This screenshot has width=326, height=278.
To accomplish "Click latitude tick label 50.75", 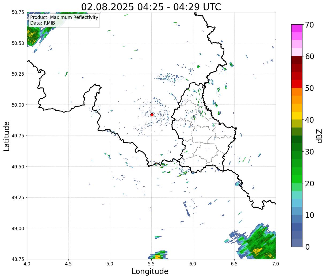I will click(x=18, y=12).
